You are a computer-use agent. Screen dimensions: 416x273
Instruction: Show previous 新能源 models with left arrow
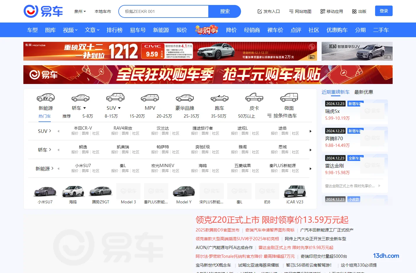tap(58, 169)
